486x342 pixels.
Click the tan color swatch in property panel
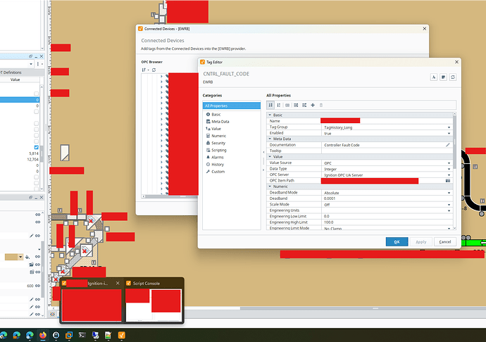click(11, 257)
